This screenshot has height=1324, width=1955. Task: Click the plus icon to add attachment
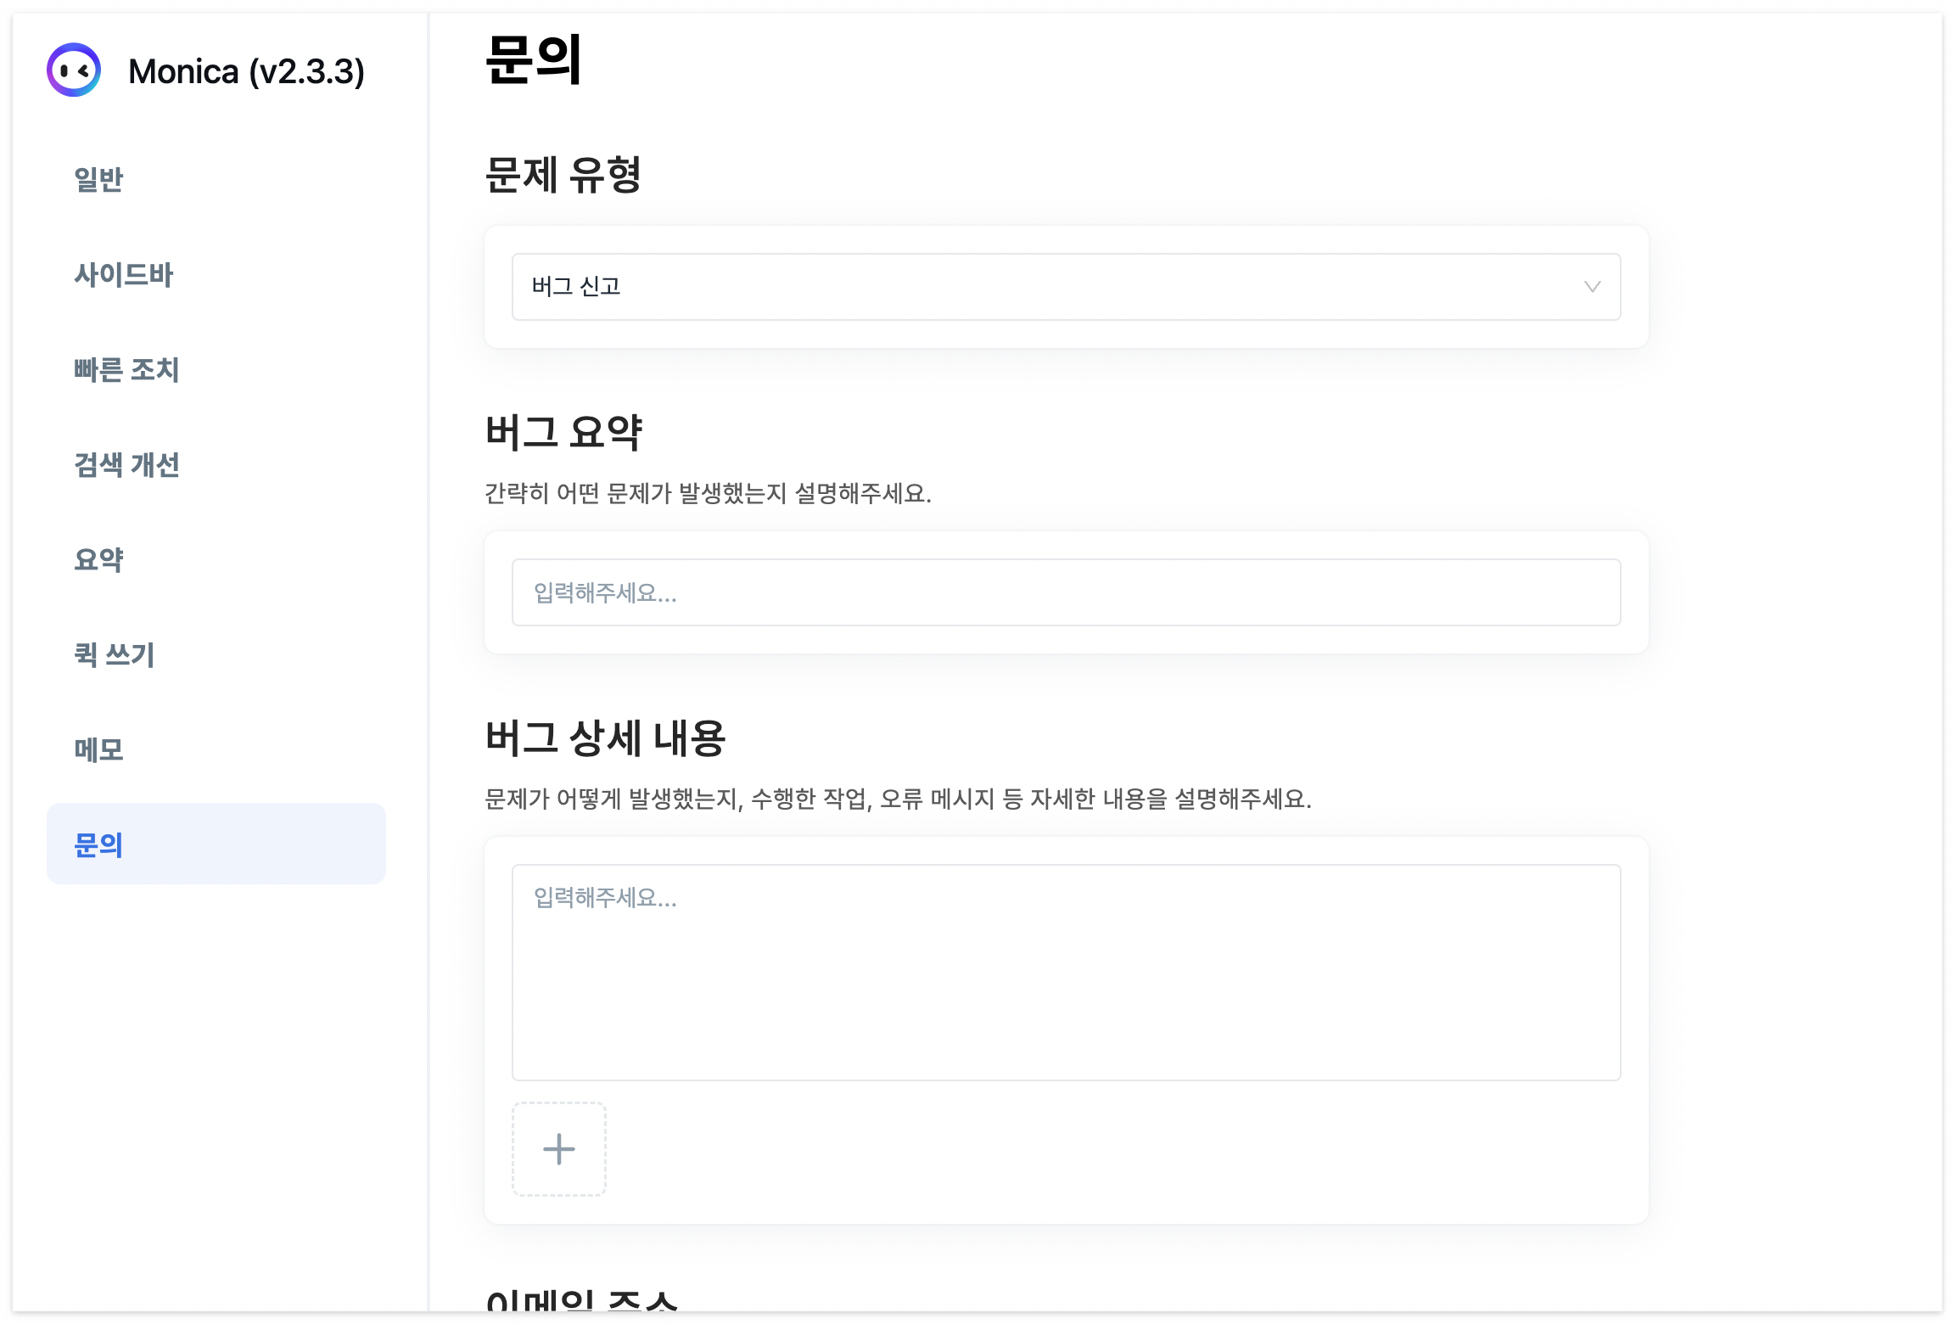point(558,1149)
